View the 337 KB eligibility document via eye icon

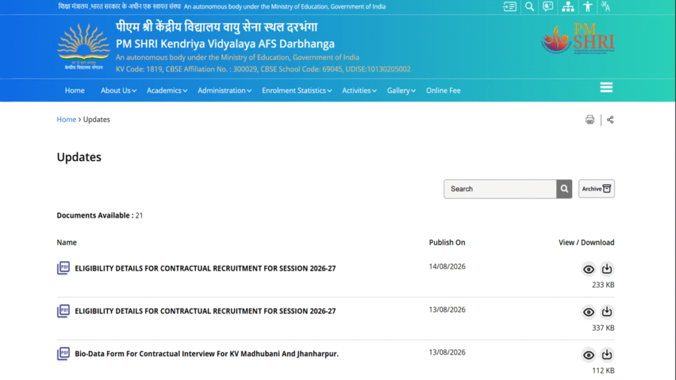[588, 312]
